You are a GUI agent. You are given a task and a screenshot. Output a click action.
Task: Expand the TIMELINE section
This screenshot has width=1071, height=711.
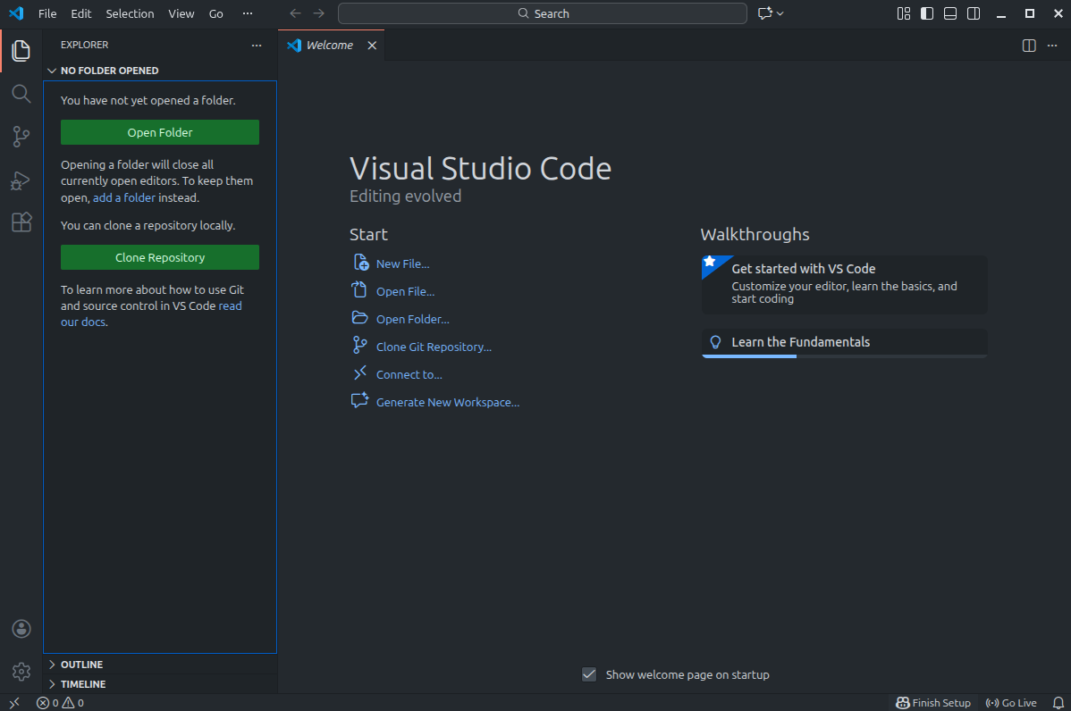pos(80,683)
